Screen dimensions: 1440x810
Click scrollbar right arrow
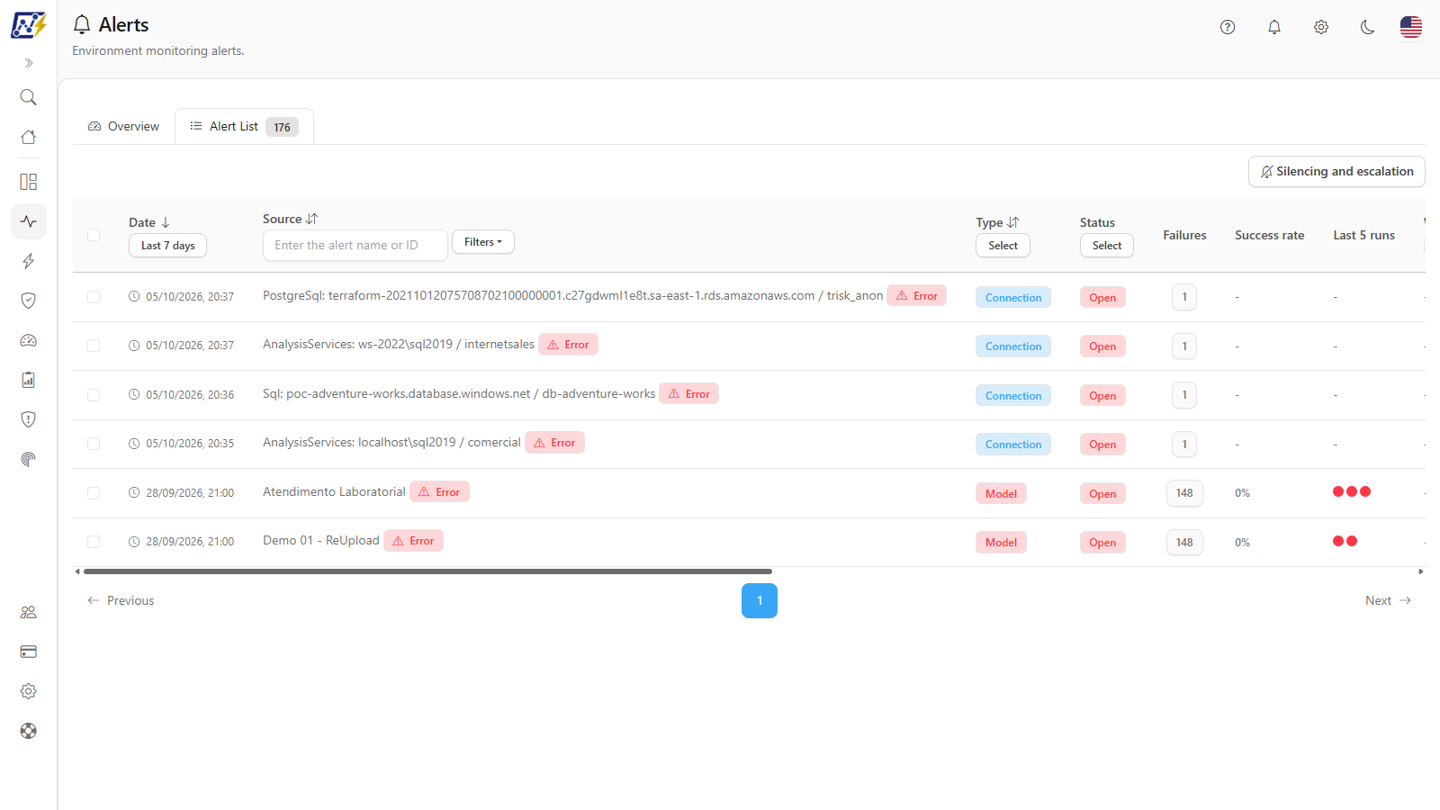[x=1421, y=571]
